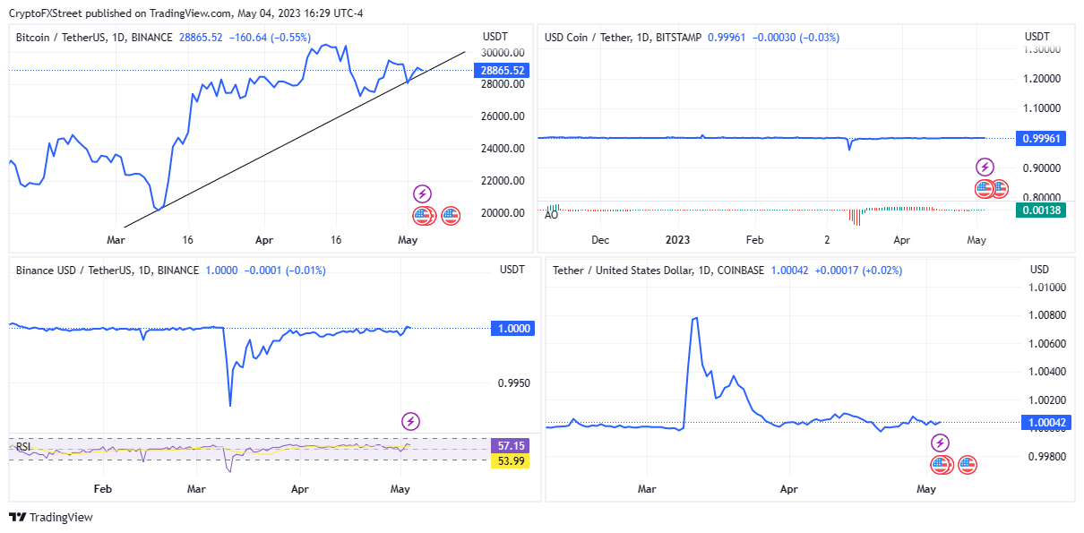The height and width of the screenshot is (533, 1084).
Task: Click the AO indicator label
Action: point(552,215)
